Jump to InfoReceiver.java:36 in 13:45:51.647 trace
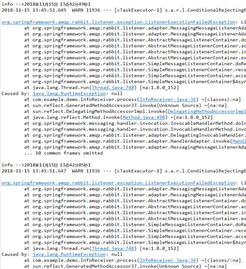The height and width of the screenshot is (269, 246). [x=168, y=260]
